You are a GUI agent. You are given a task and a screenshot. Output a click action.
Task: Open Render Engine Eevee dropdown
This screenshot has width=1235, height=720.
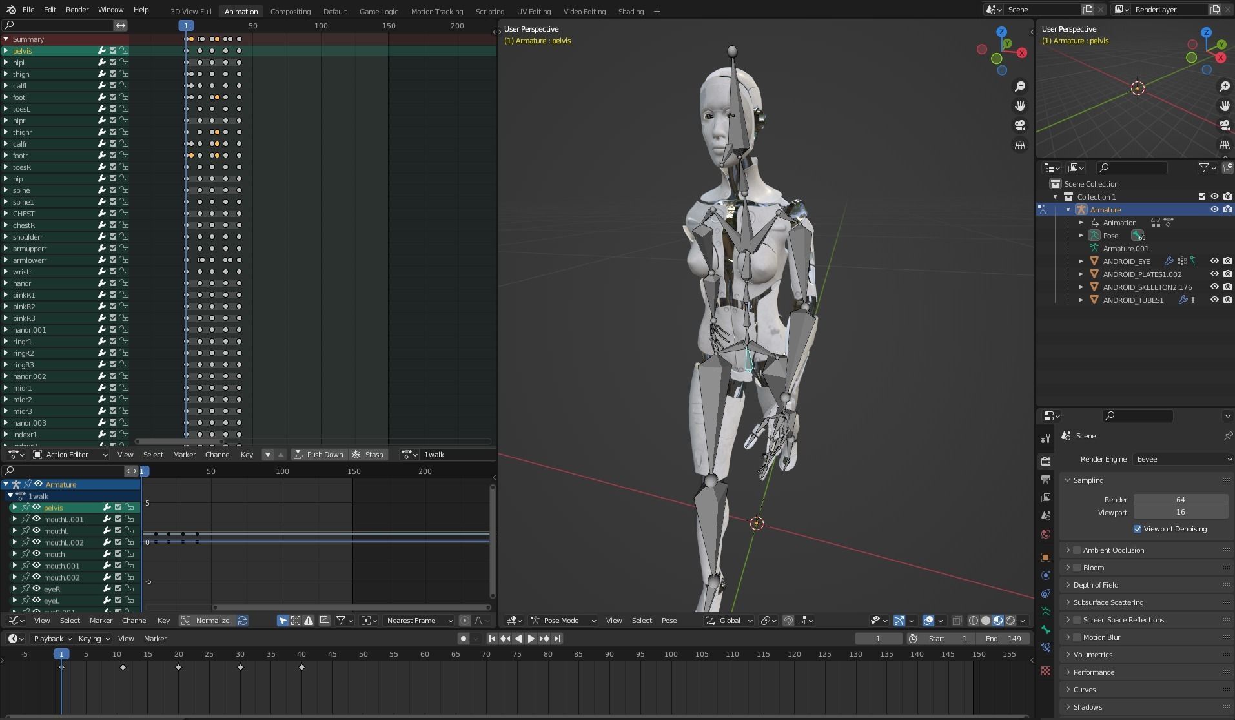1184,459
